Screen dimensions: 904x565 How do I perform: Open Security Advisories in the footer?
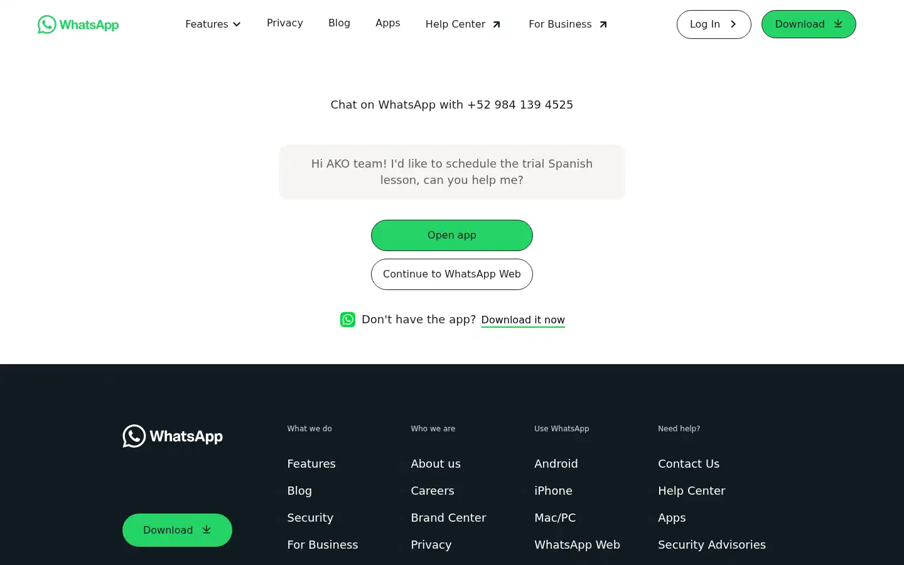click(x=712, y=545)
